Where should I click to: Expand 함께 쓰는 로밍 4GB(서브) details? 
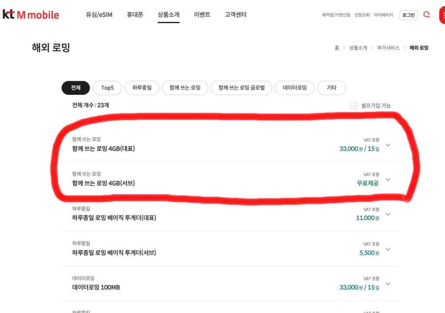point(388,180)
